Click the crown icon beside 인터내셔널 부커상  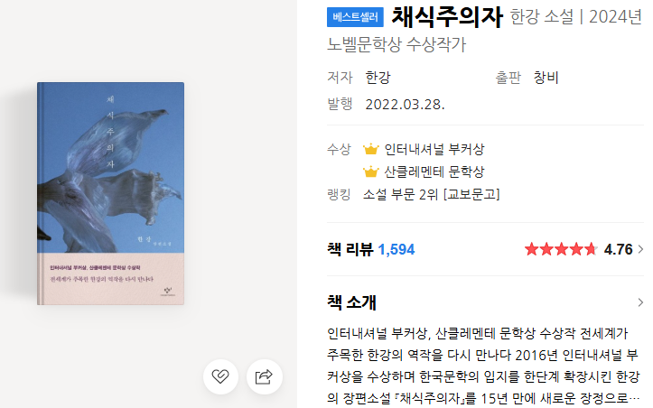370,149
